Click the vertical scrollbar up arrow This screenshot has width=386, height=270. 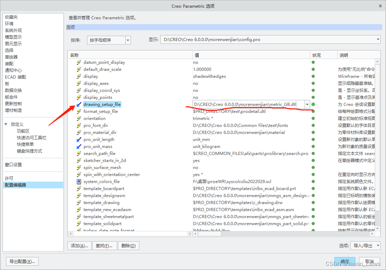(x=377, y=61)
